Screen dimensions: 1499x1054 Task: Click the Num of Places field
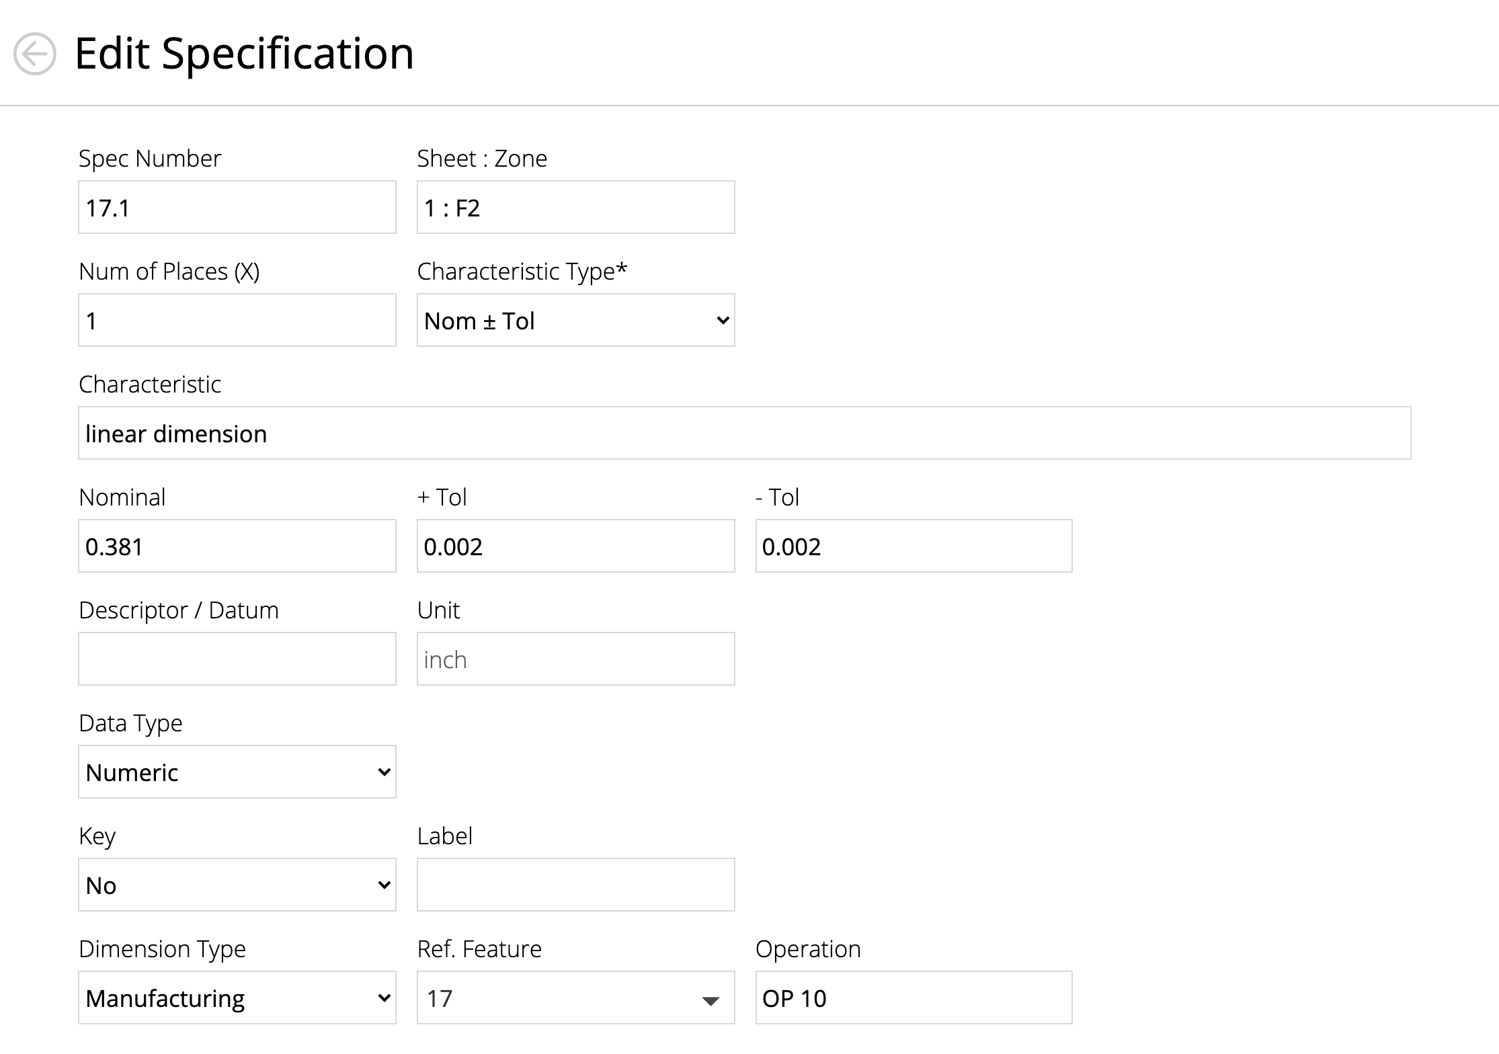(x=237, y=321)
